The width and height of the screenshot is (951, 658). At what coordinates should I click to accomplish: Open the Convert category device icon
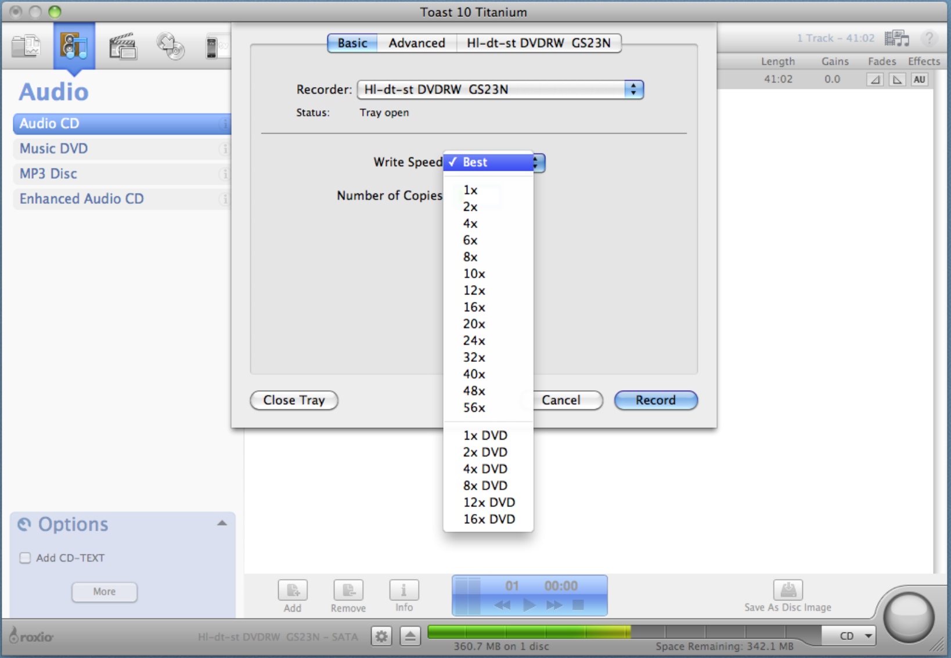(x=217, y=46)
